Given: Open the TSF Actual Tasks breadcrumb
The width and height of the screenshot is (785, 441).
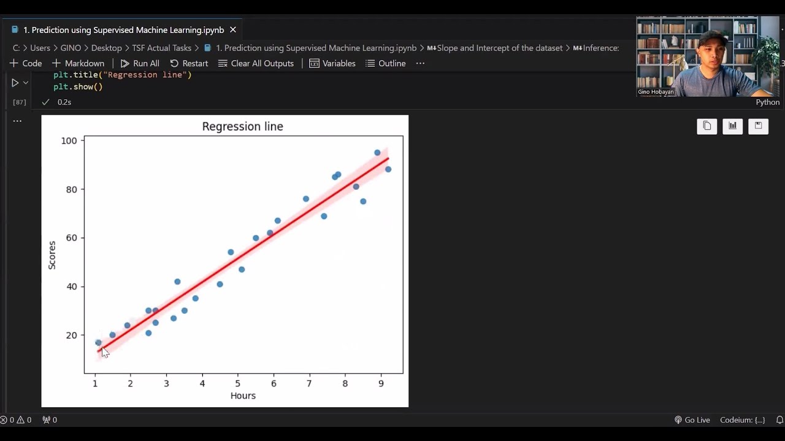Looking at the screenshot, I should 162,48.
